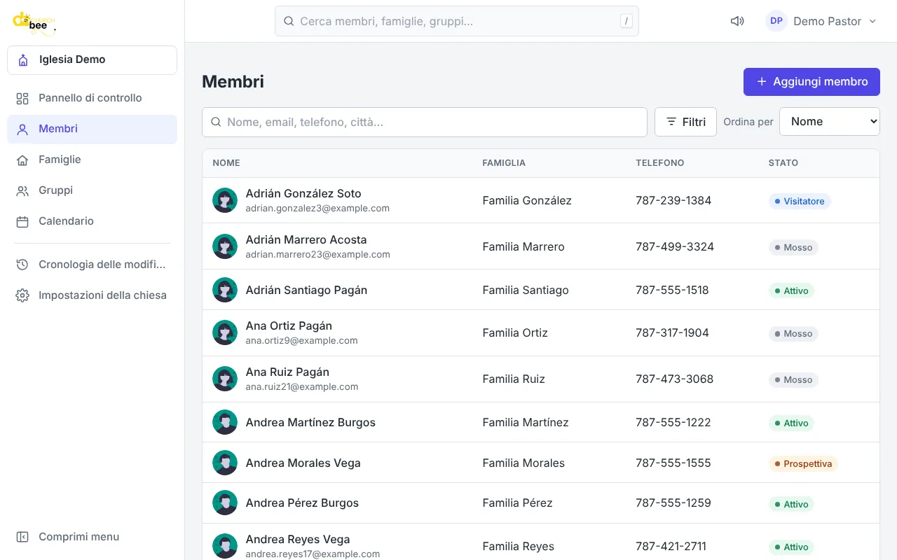Open Pannello di controllo

point(92,98)
